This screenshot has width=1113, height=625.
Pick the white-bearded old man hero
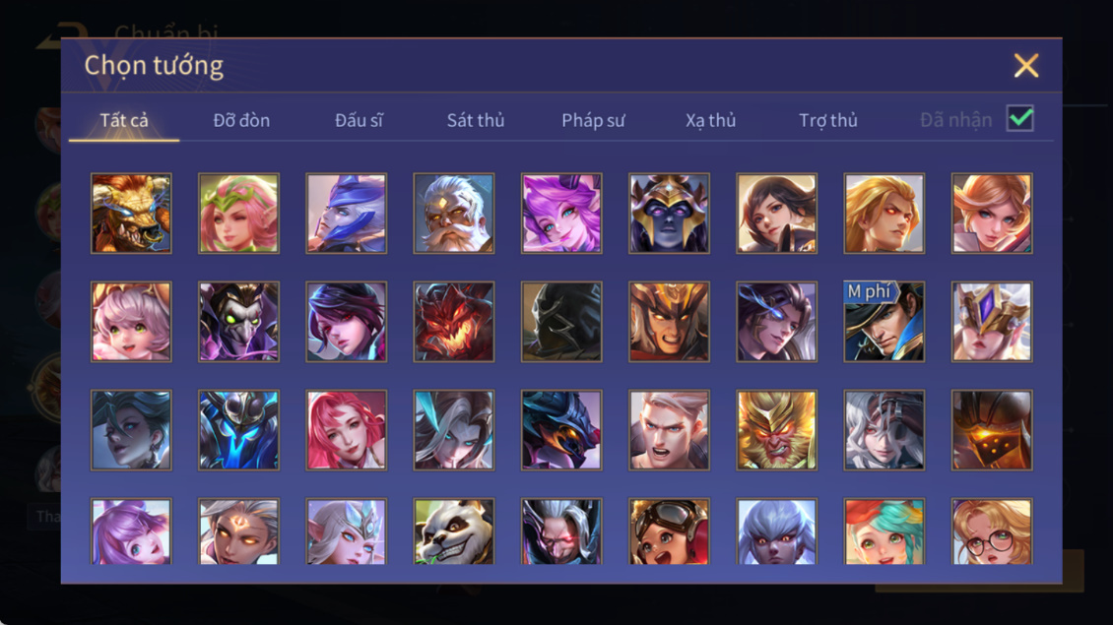tap(454, 214)
